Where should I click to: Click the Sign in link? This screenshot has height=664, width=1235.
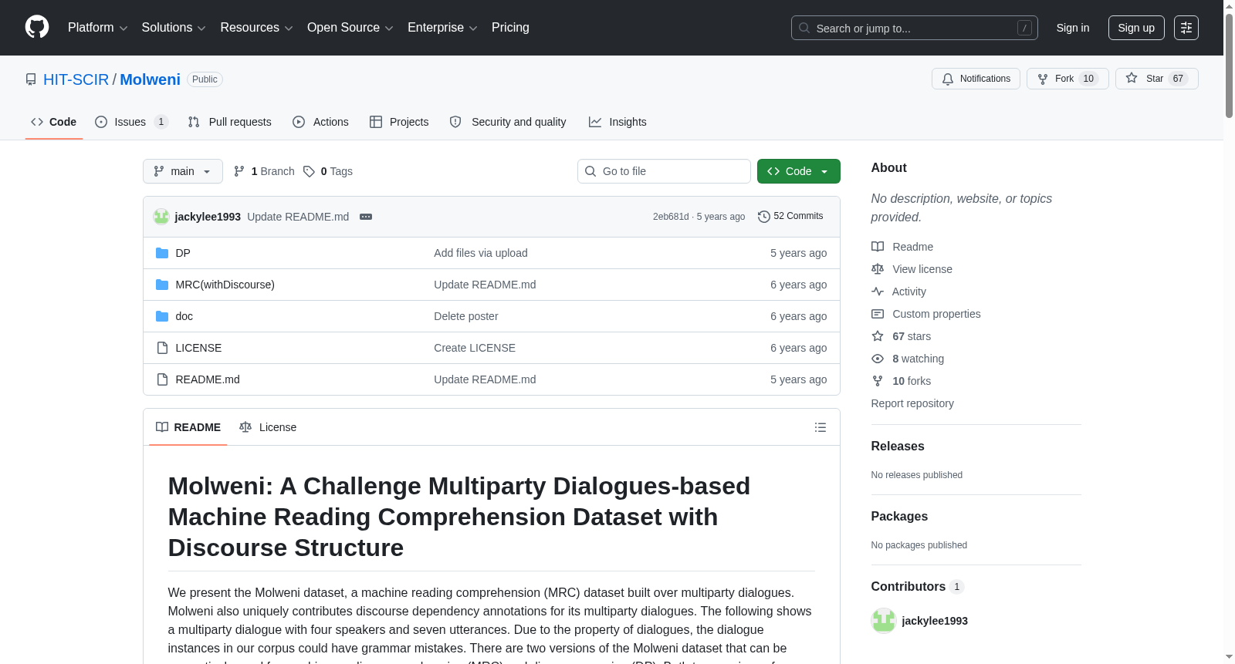pos(1073,28)
